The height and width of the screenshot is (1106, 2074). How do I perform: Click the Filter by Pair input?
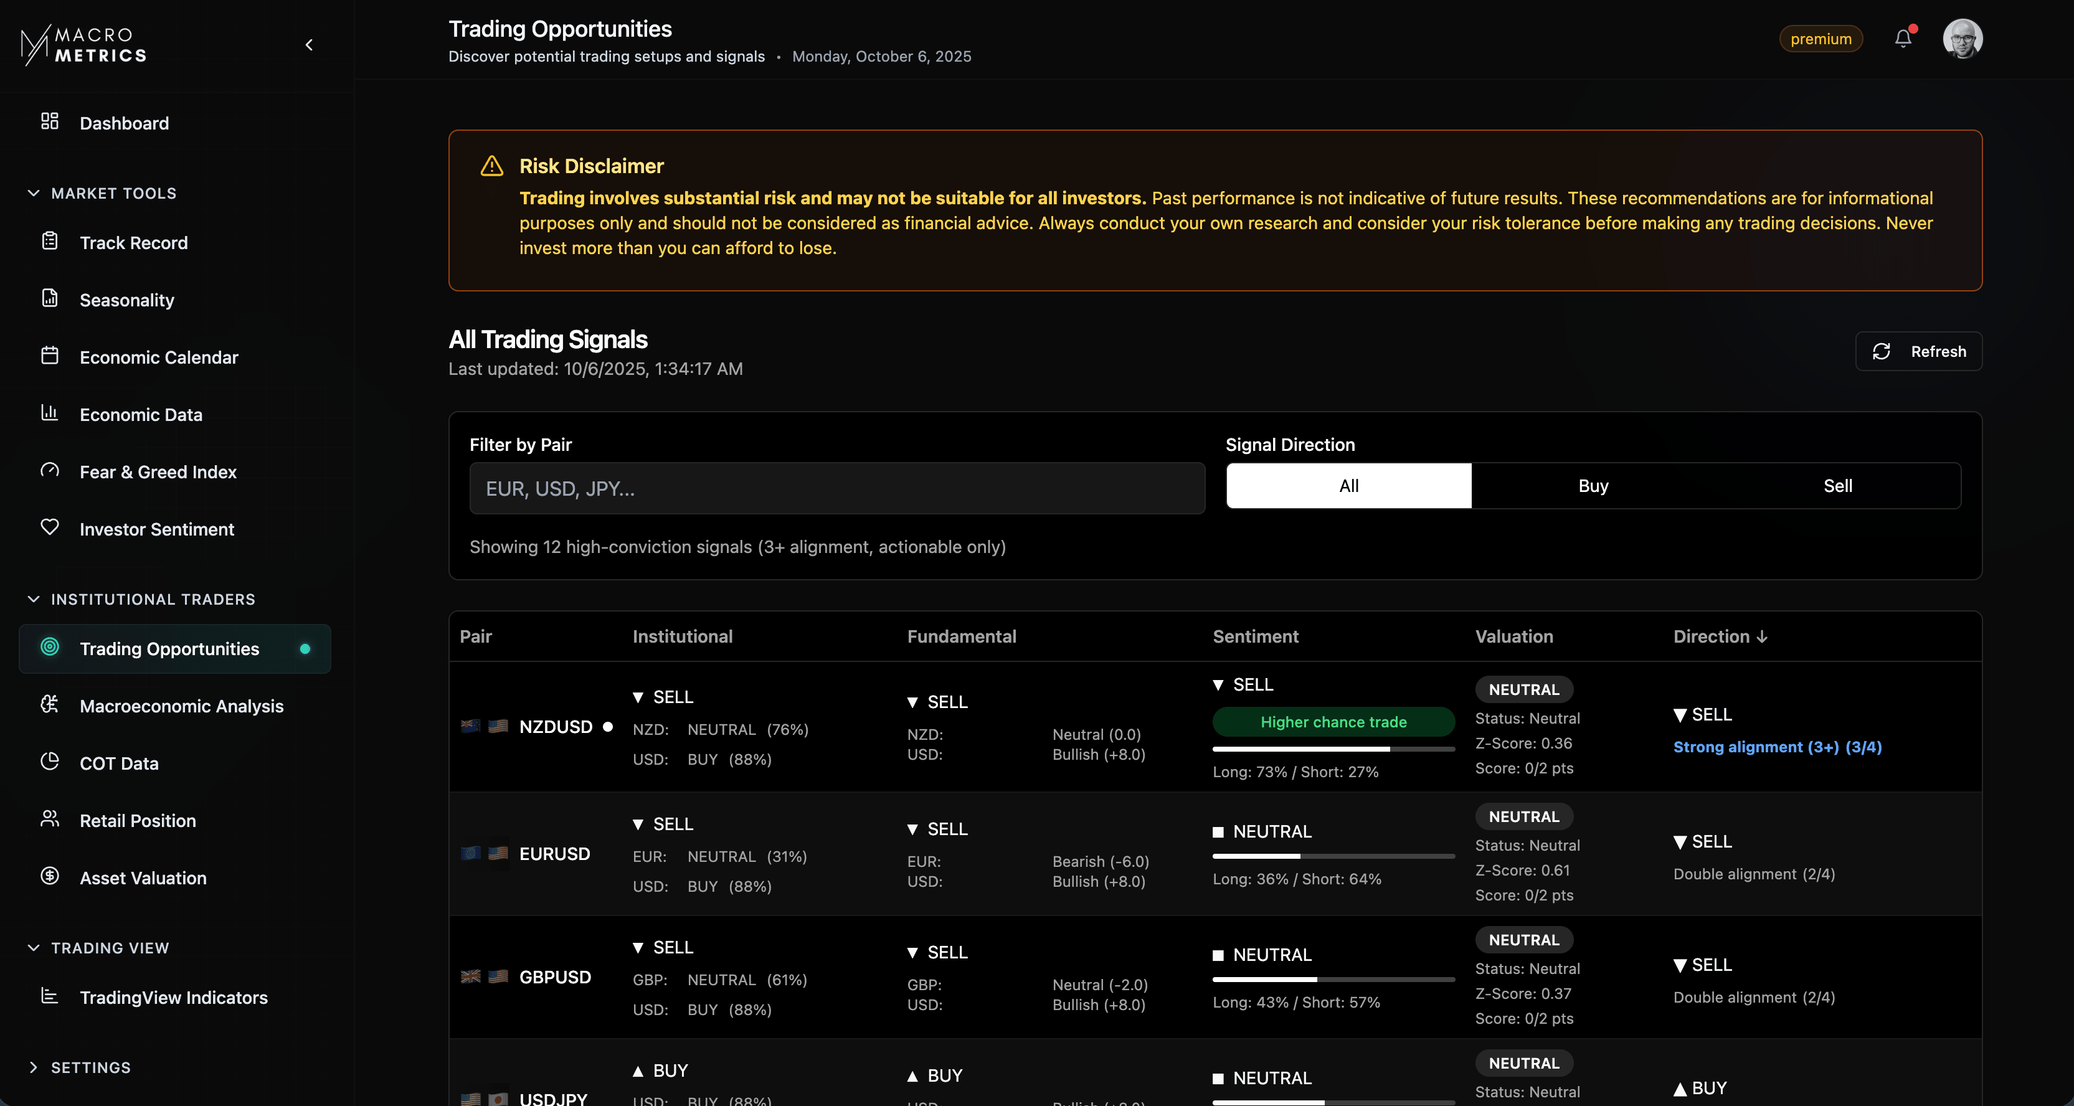(x=836, y=489)
